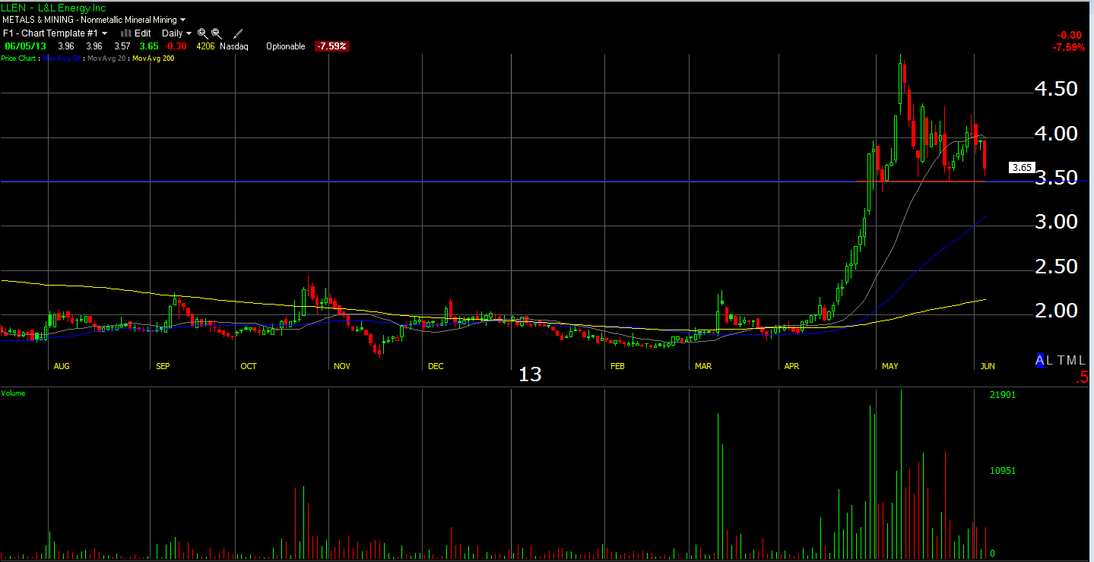Click the 10951 volume axis label
The height and width of the screenshot is (562, 1094).
[x=1003, y=471]
